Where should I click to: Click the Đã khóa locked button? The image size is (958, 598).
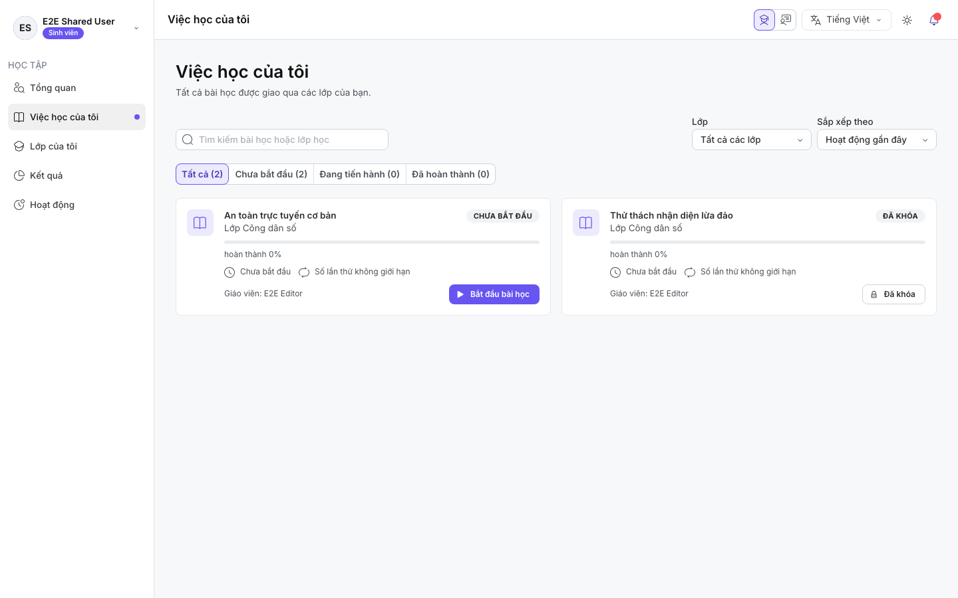coord(893,294)
